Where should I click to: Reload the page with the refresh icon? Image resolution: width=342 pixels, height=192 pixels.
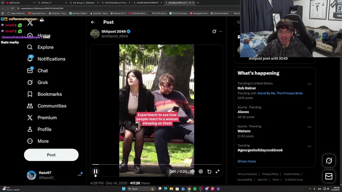[12, 8]
